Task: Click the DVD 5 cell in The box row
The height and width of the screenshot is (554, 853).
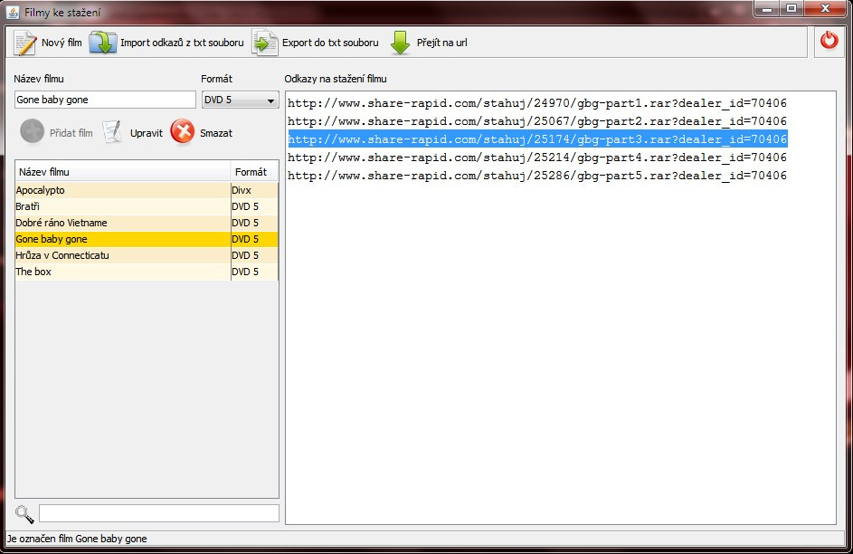Action: (254, 272)
